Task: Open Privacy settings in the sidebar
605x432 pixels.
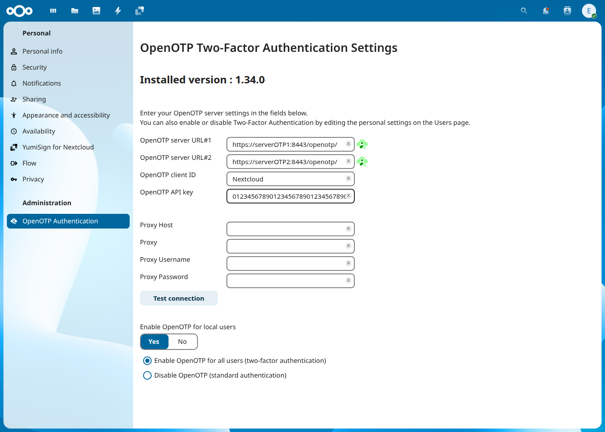Action: [68, 179]
